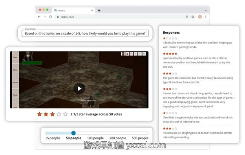This screenshot has height=155, width=245.
Task: Open the user profile avatar
Action: pyautogui.click(x=200, y=17)
